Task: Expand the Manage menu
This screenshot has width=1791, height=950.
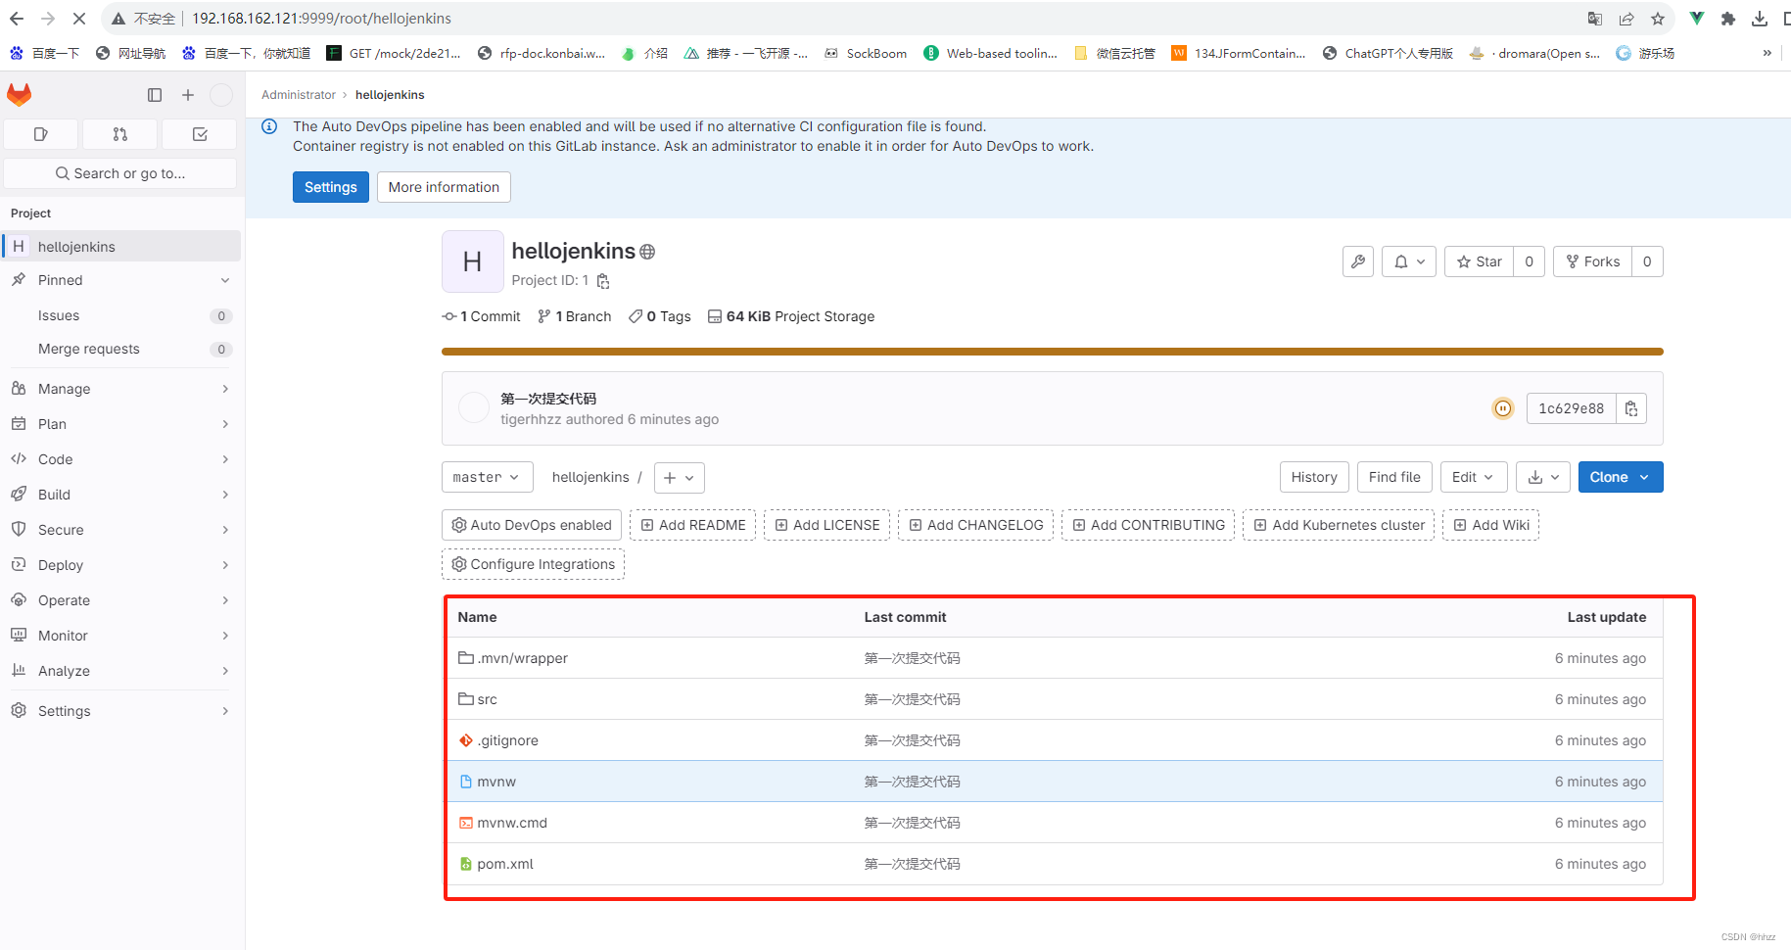Action: point(120,389)
